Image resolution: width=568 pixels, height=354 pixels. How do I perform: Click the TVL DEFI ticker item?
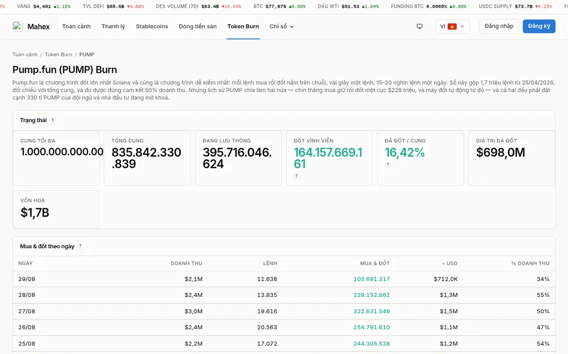(x=114, y=7)
